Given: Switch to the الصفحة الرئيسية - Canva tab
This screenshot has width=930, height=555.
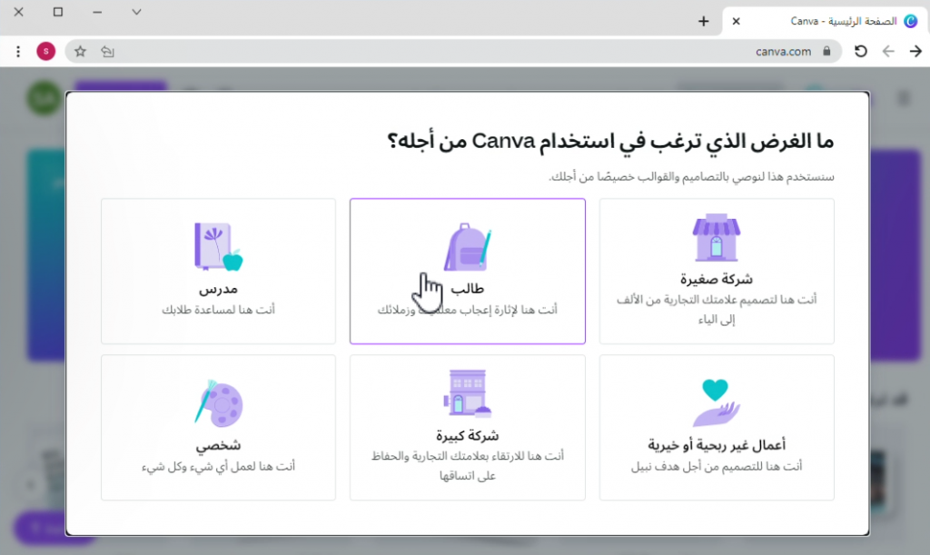Looking at the screenshot, I should [836, 21].
